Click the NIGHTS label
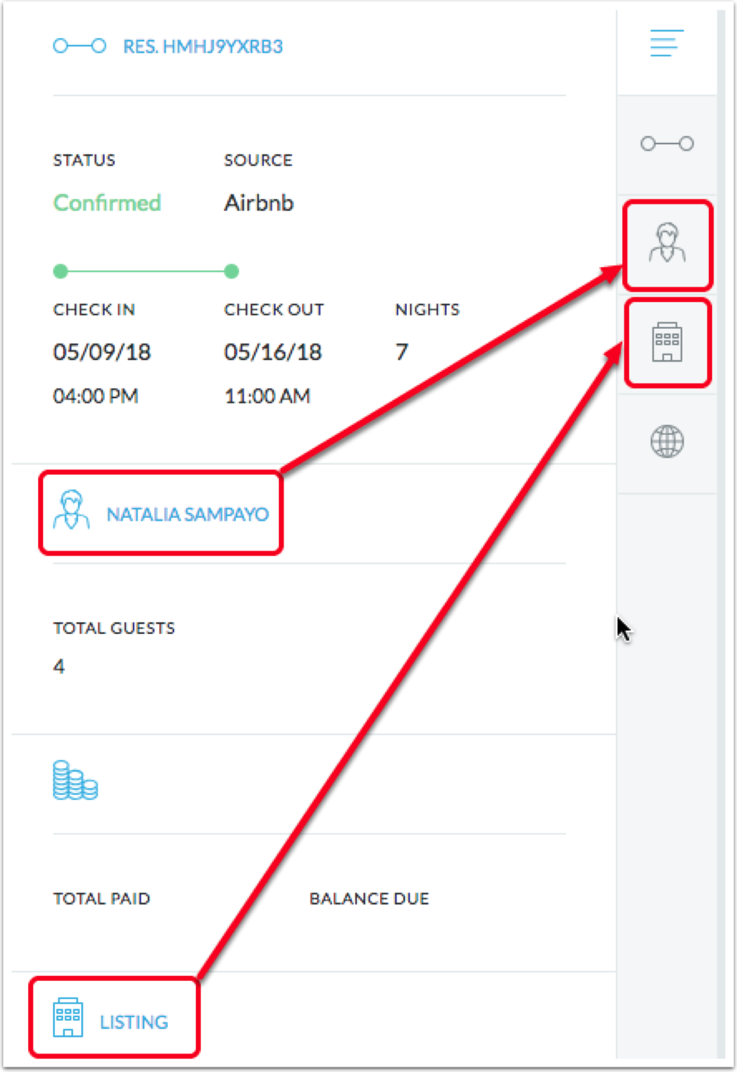This screenshot has height=1072, width=737. point(427,309)
